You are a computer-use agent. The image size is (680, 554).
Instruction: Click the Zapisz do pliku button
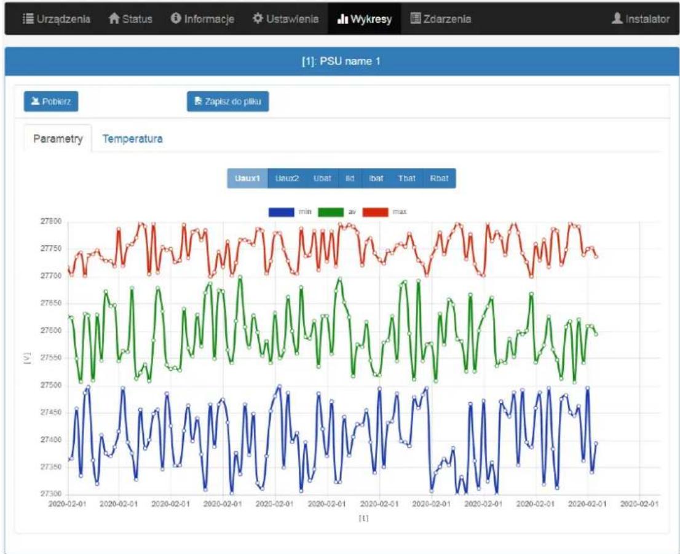pos(227,101)
